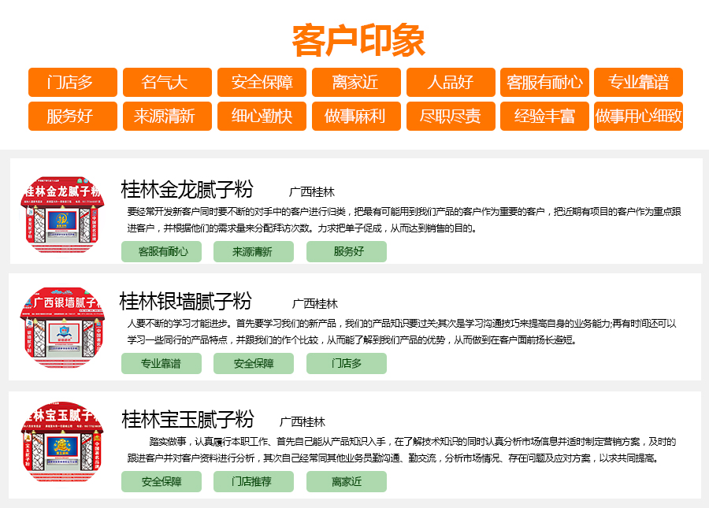This screenshot has height=508, width=709.
Task: Open the 桂林宝玉腻子粉 title link
Action: [x=187, y=420]
